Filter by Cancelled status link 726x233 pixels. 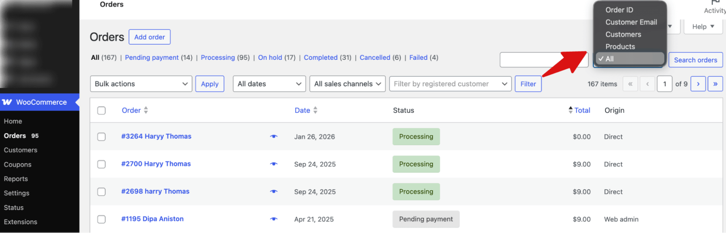375,58
